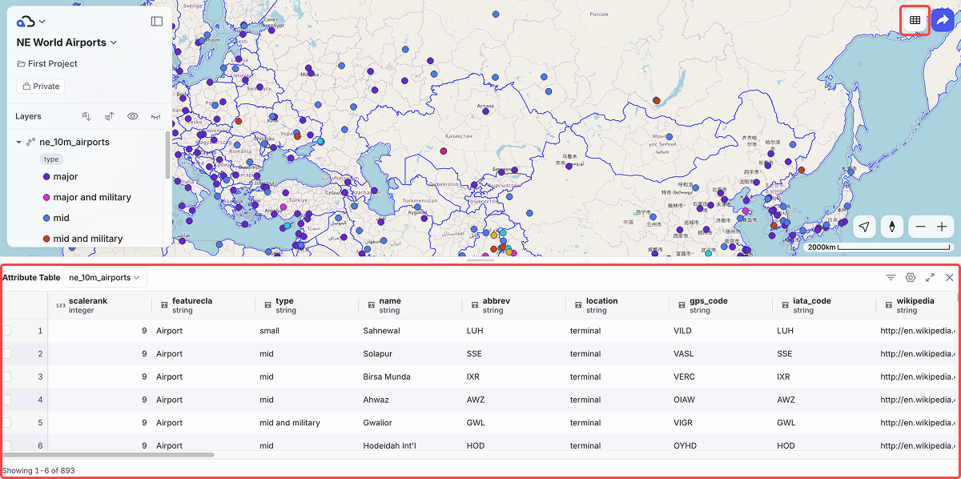Image resolution: width=961 pixels, height=479 pixels.
Task: Click the blue mid legend swatch
Action: (46, 218)
